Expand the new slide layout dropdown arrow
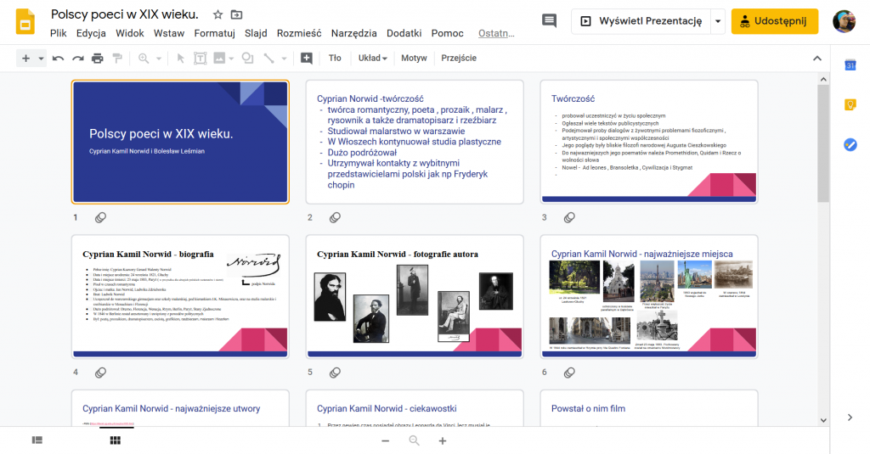The height and width of the screenshot is (454, 870). click(42, 59)
